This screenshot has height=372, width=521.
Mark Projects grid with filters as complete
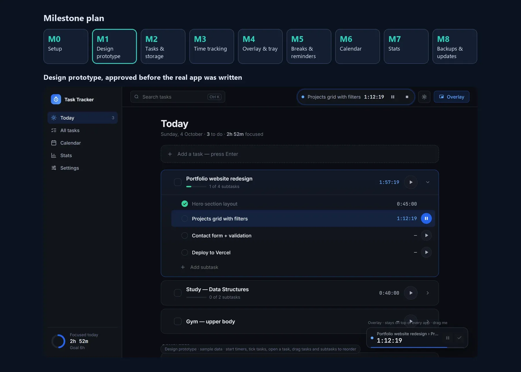pos(185,219)
